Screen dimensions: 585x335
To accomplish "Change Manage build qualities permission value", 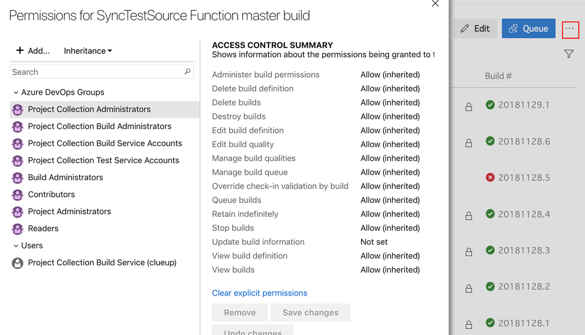I will (390, 159).
